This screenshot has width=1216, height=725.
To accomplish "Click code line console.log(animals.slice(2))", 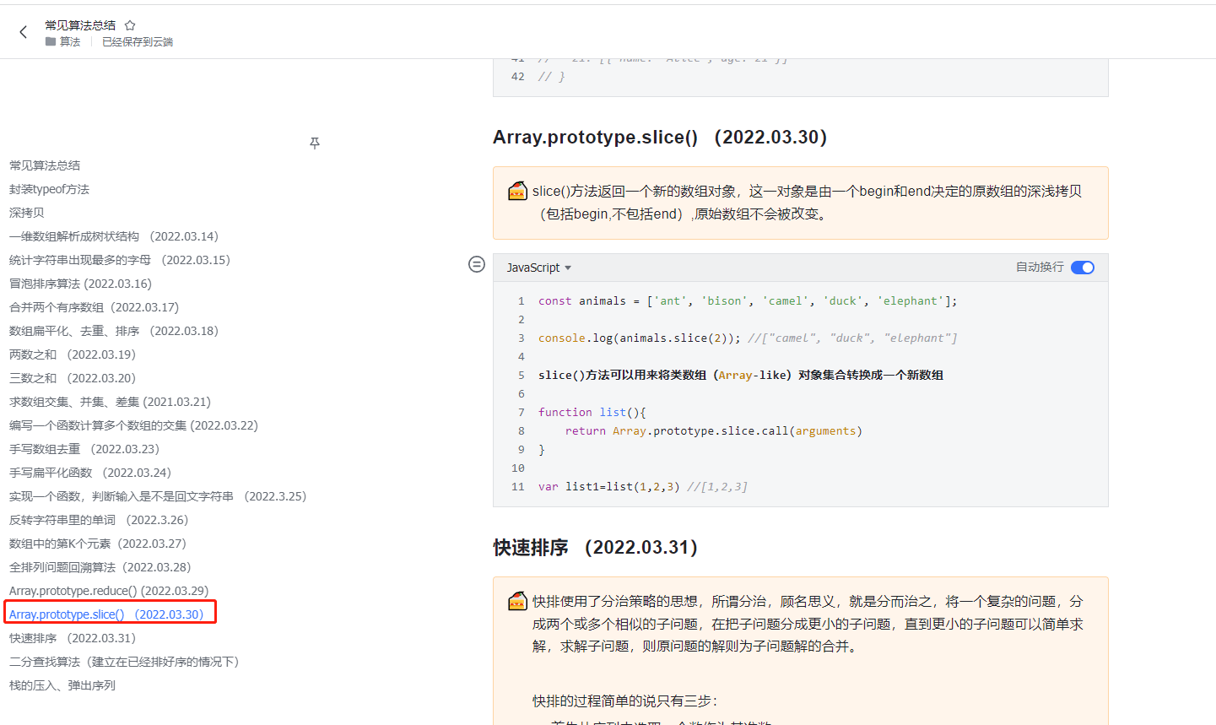I will pyautogui.click(x=748, y=338).
